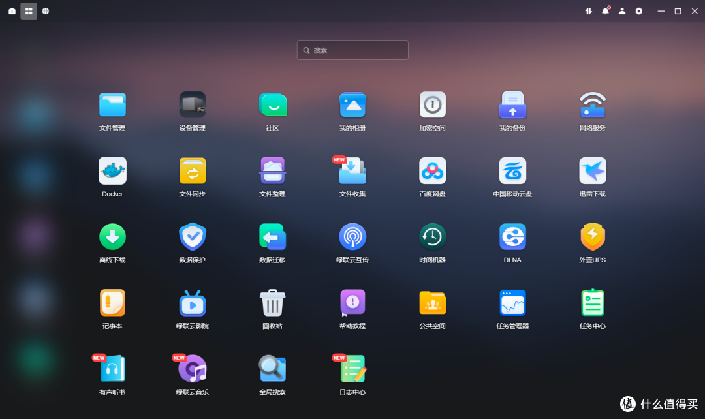Open the 绿联云互传 transfer app

pyautogui.click(x=352, y=237)
